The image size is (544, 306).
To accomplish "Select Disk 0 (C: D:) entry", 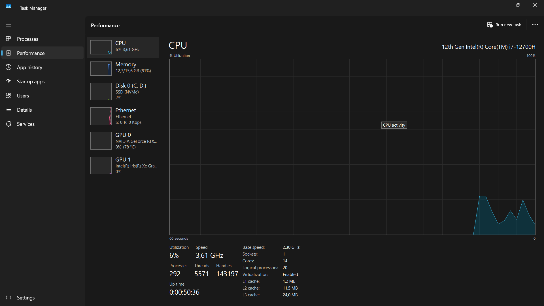I will [123, 92].
